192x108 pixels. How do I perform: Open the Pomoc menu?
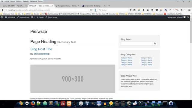[x=40, y=1]
